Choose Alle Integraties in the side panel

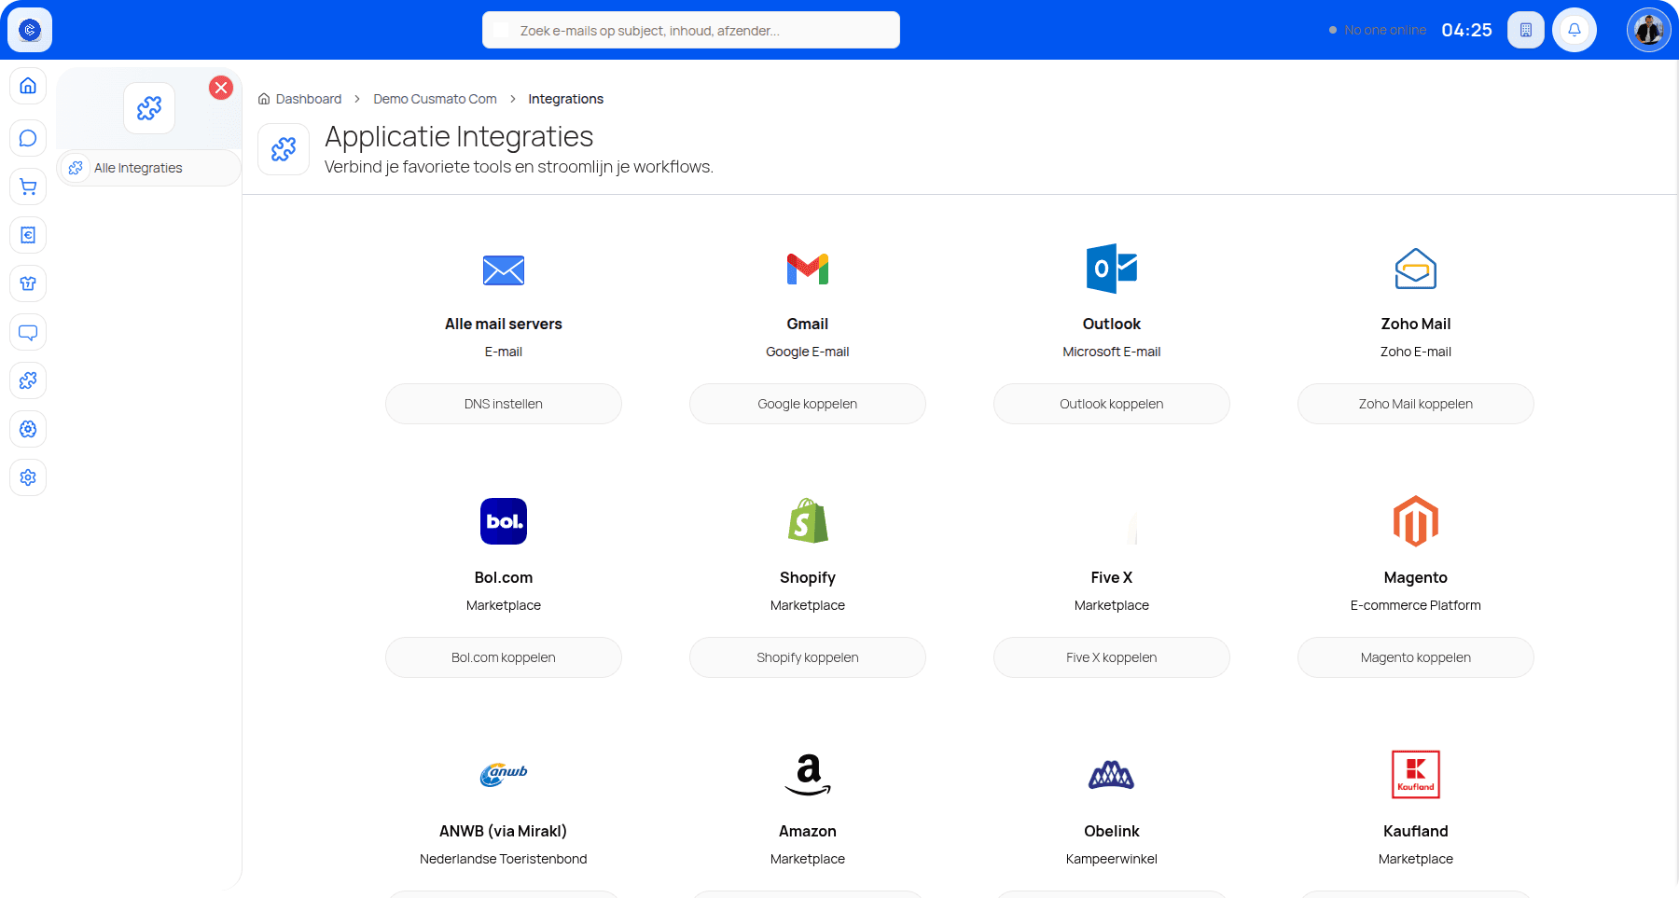click(x=137, y=168)
